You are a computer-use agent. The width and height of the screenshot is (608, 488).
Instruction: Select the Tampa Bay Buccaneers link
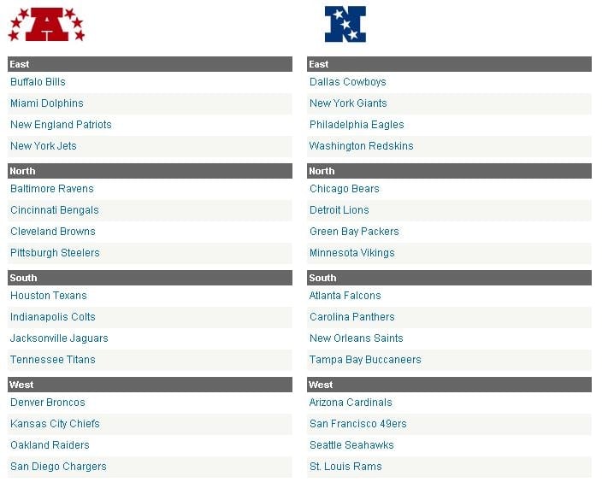[365, 359]
